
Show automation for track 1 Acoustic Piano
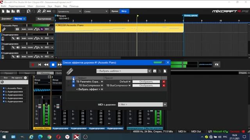(37, 29)
